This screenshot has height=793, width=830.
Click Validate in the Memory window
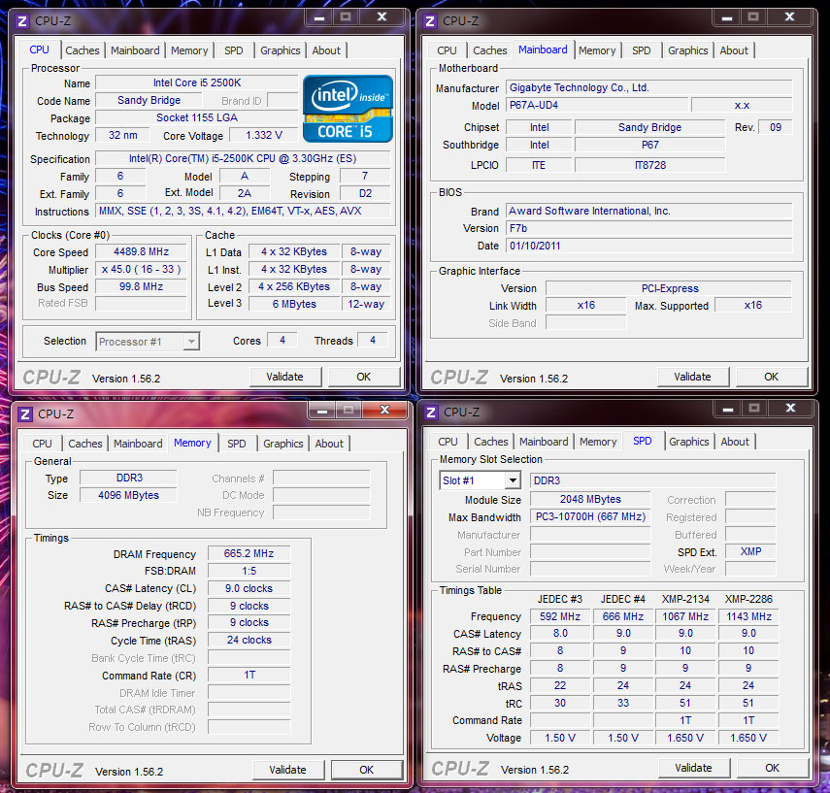pos(287,770)
